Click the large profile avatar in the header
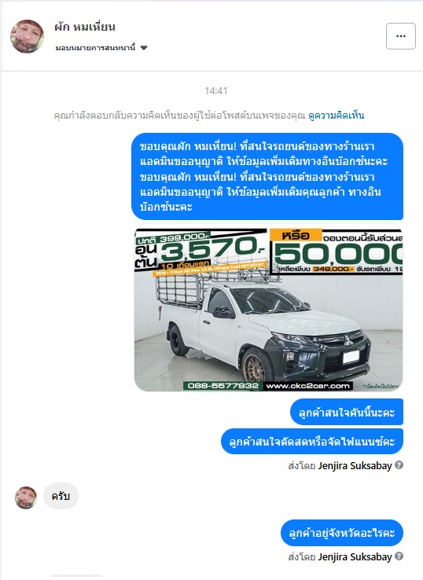Viewport: 423px width, 580px height. [x=27, y=36]
